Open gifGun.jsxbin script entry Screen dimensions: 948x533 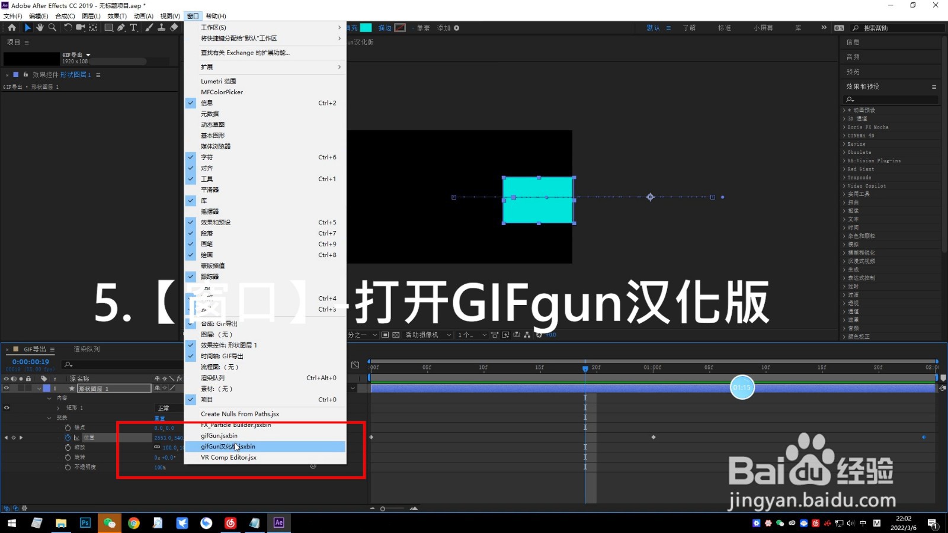tap(265, 436)
